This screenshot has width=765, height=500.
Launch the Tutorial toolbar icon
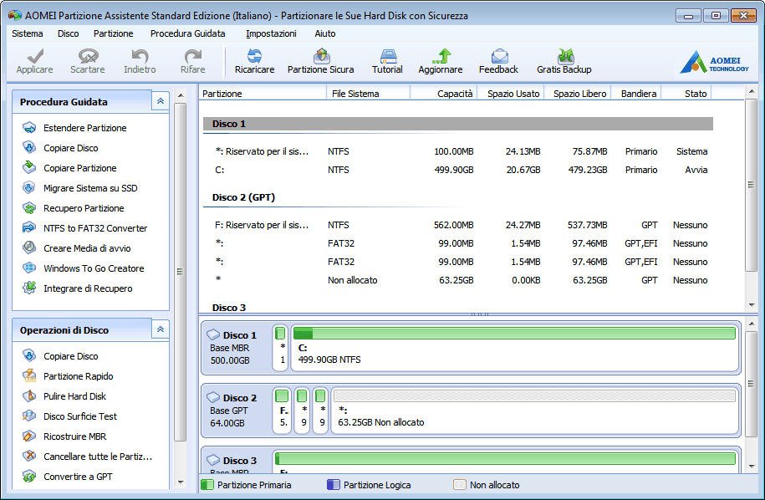pyautogui.click(x=387, y=60)
